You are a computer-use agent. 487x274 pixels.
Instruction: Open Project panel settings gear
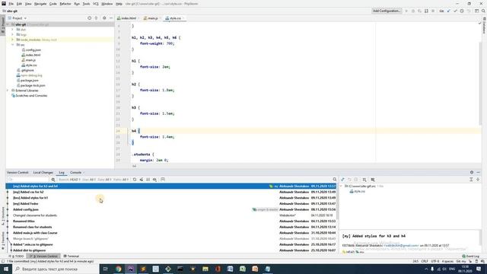coord(104,18)
